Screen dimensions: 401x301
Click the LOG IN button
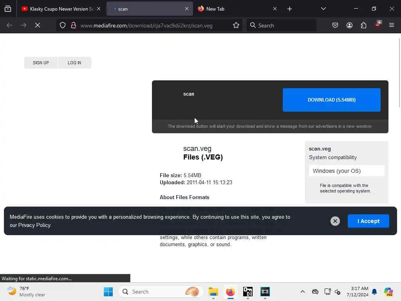click(x=74, y=63)
